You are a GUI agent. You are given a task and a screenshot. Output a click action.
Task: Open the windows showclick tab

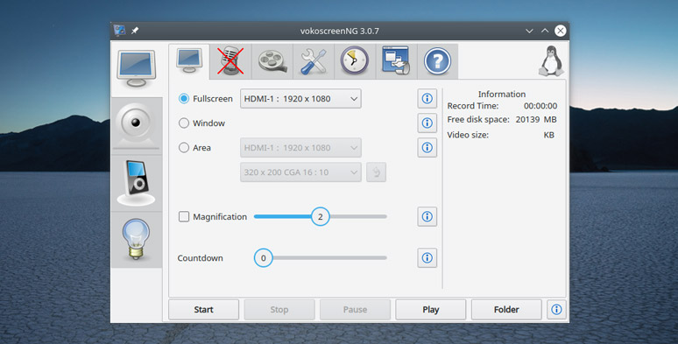(396, 61)
